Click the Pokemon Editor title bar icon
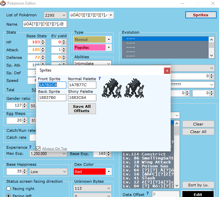Viewport: 219px width, 197px height. (x=3, y=3)
